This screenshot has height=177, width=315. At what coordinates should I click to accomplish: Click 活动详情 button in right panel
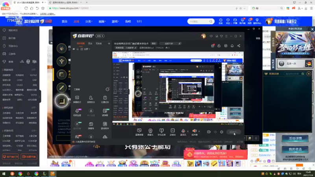pyautogui.click(x=295, y=138)
